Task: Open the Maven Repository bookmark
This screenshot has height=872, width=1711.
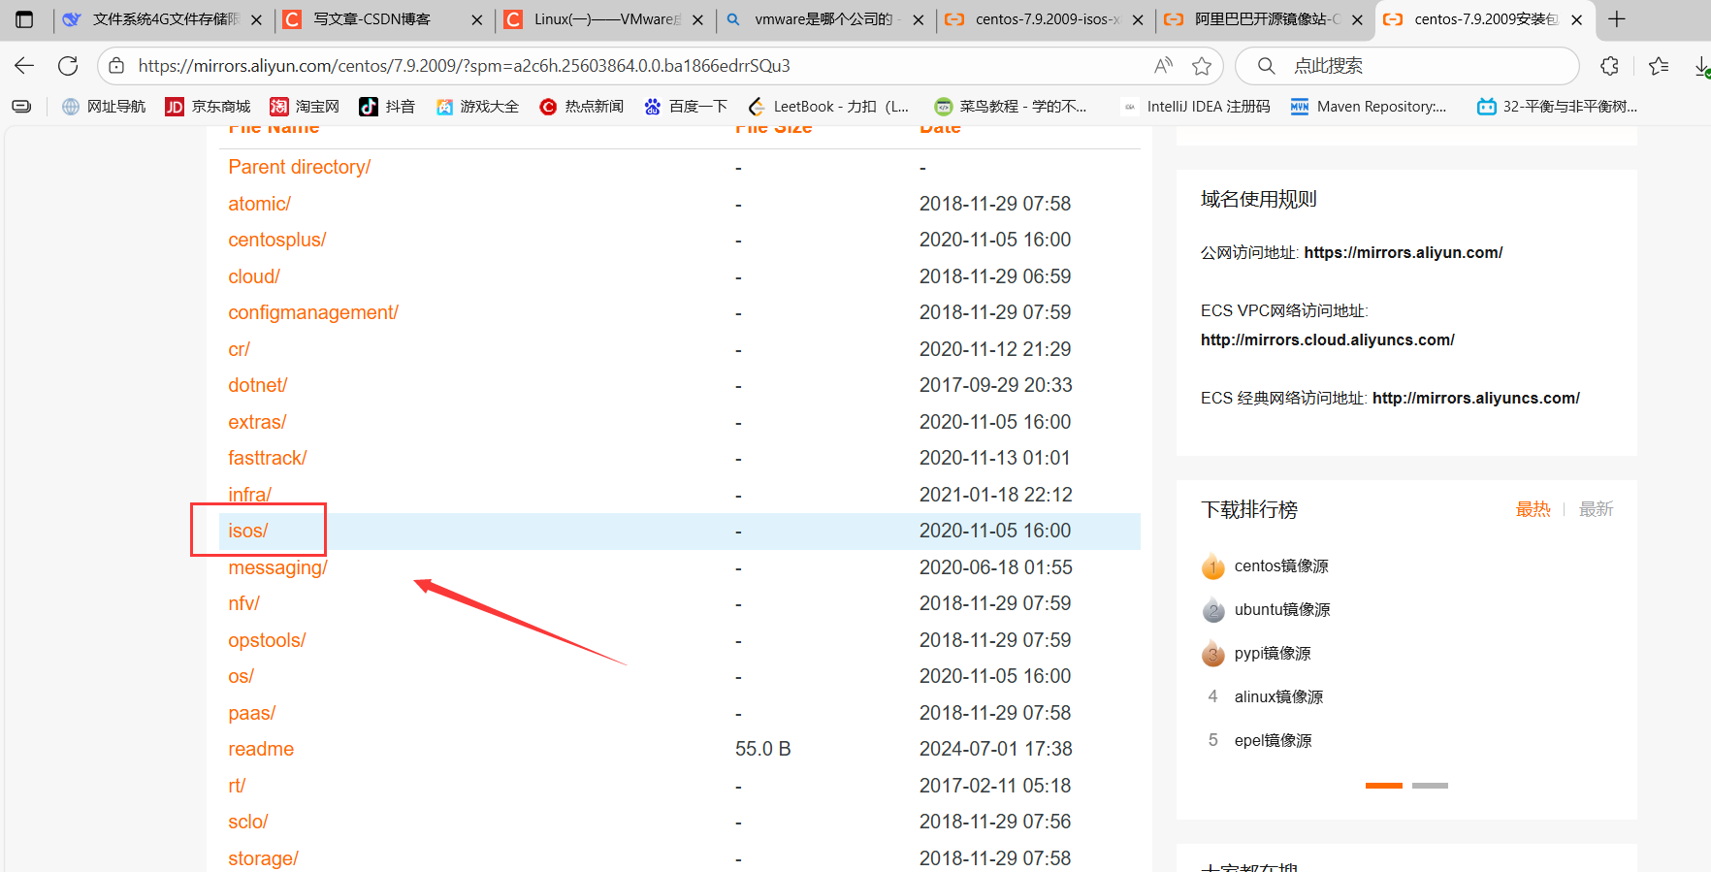Action: 1369,107
